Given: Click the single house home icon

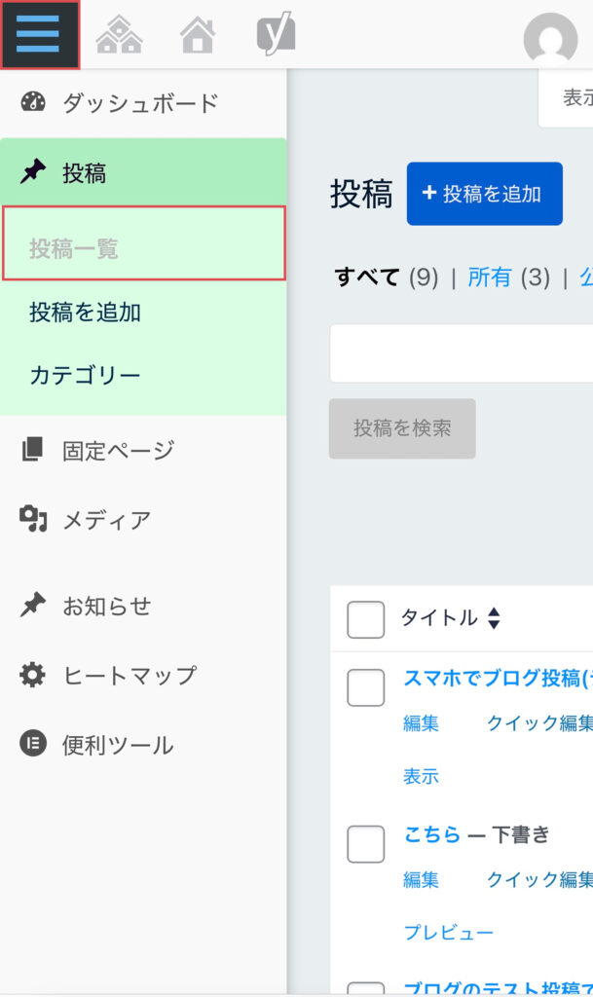Looking at the screenshot, I should (198, 36).
